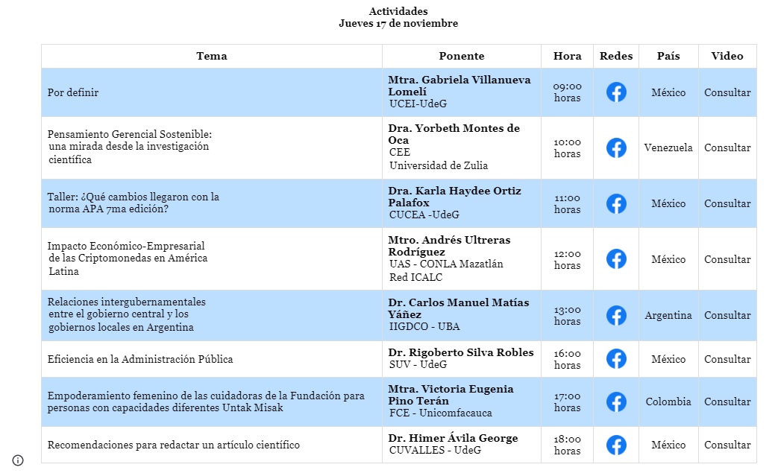Viewport: 775px width, 476px height.
Task: Open Consultar for the 18:00 session
Action: click(727, 445)
